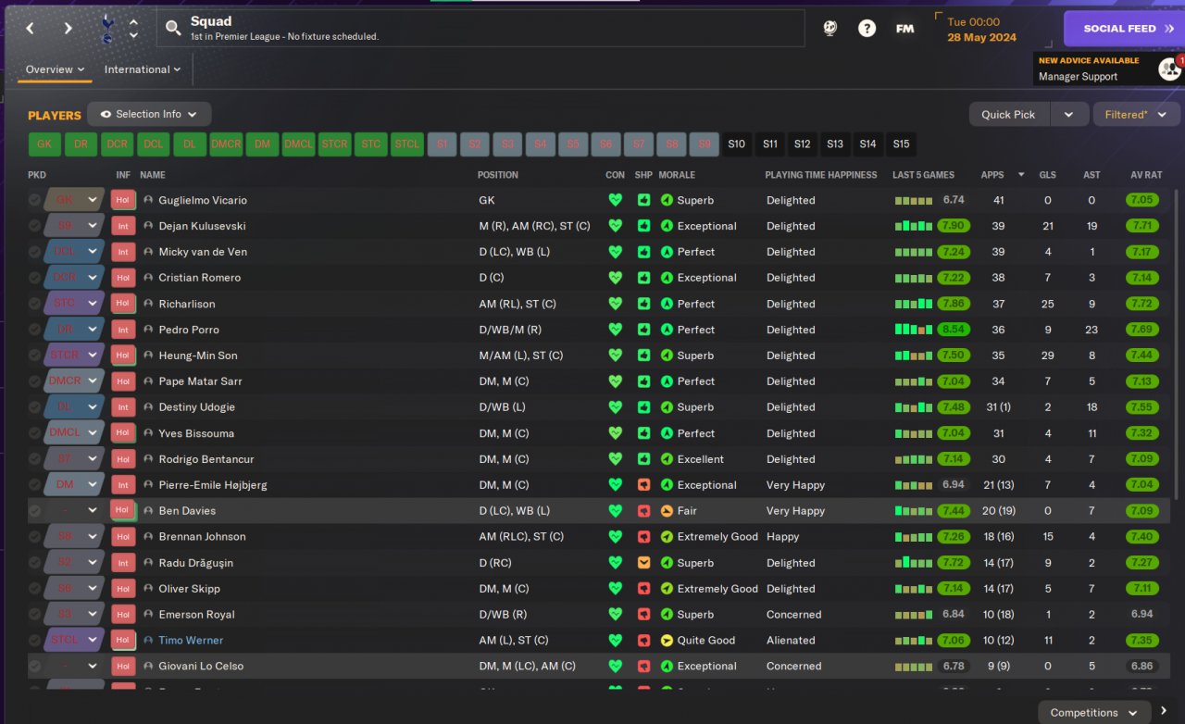The width and height of the screenshot is (1185, 724).
Task: Click Pedro Porro's last 5 games form bars
Action: [914, 330]
